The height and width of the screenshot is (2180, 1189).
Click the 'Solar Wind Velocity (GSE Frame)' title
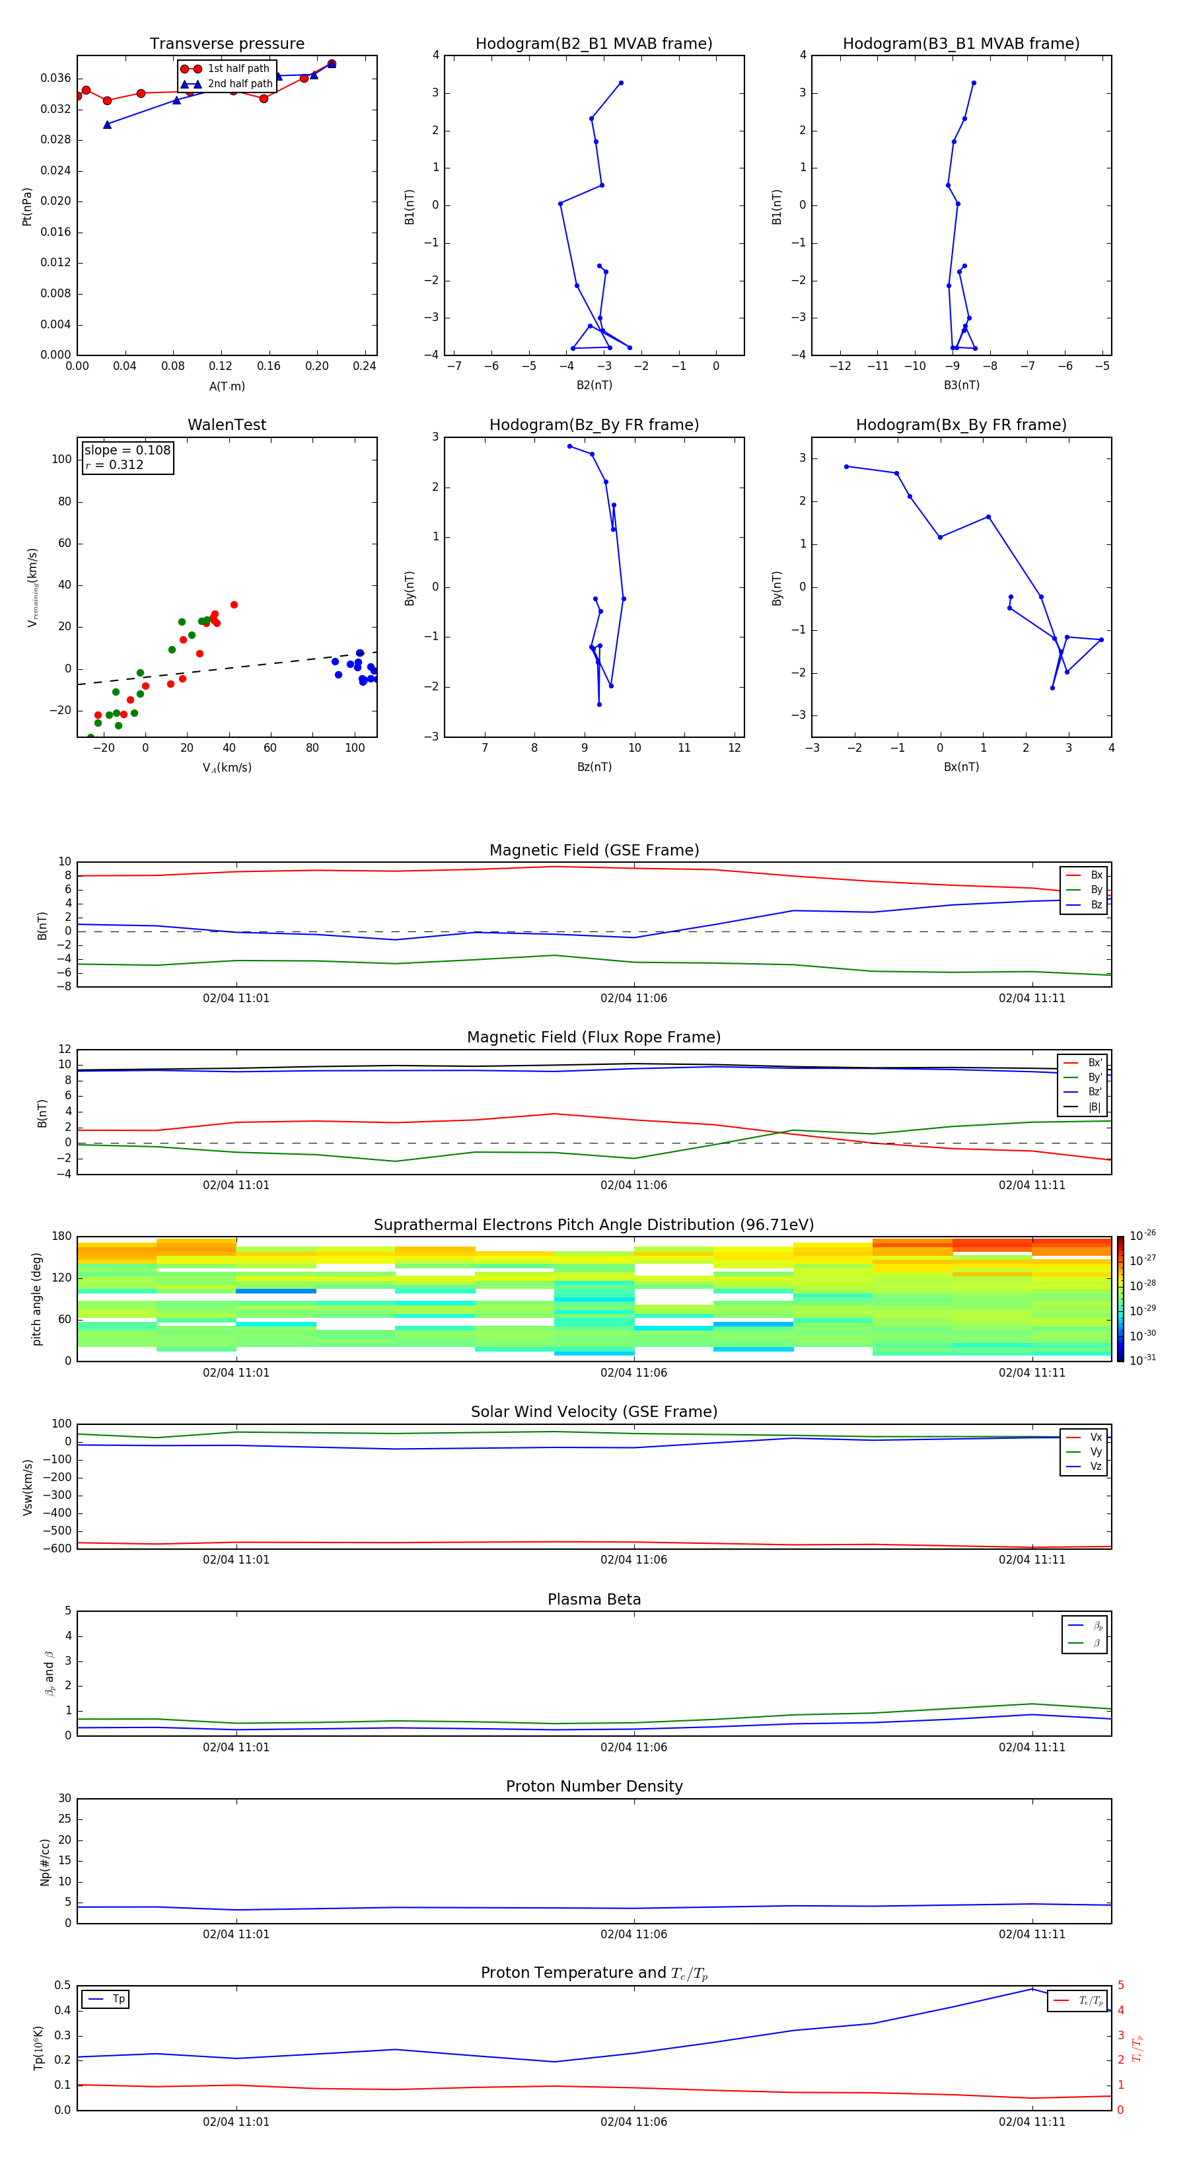tap(594, 1412)
